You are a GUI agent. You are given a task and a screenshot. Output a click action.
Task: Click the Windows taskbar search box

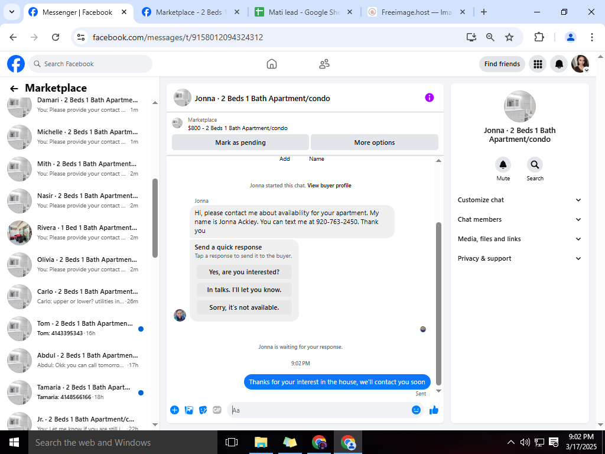tap(123, 442)
